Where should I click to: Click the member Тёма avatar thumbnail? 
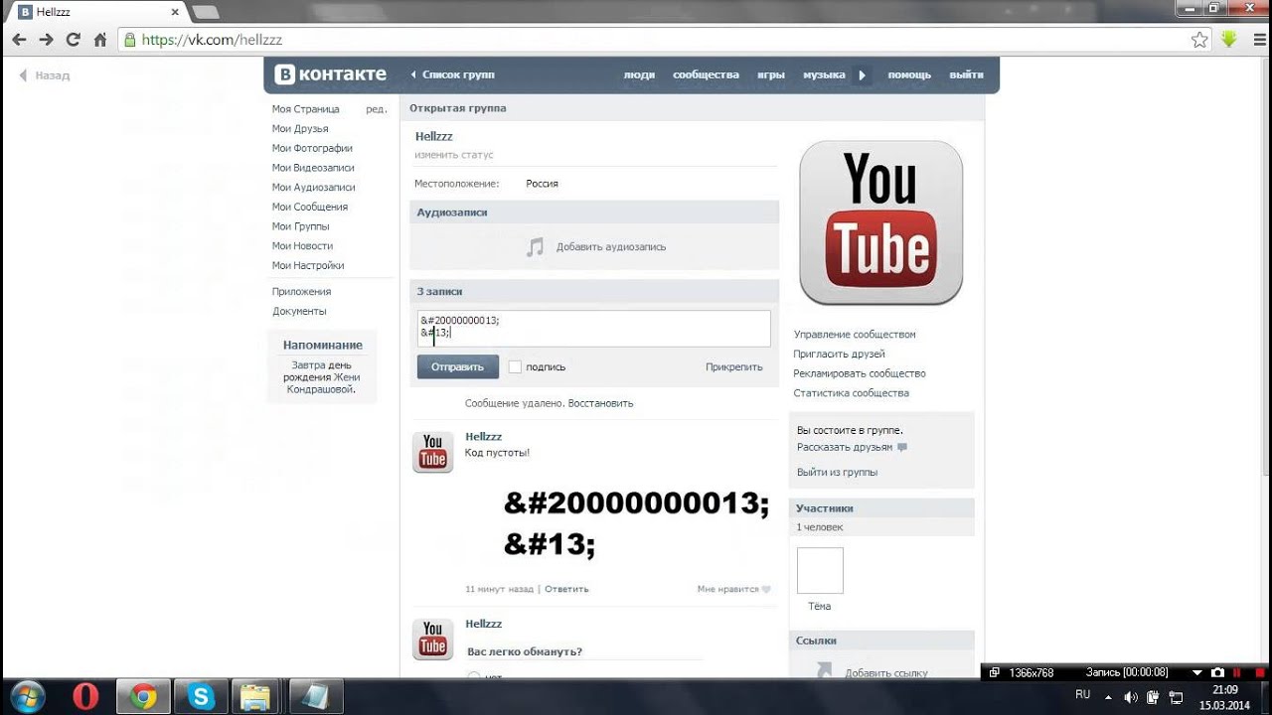(x=820, y=570)
